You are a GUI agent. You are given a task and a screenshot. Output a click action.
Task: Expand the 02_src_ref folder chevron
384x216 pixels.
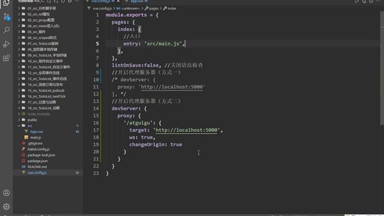(19, 14)
